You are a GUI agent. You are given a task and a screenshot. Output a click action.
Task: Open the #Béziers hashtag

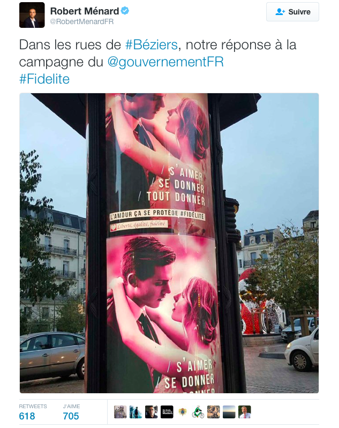pyautogui.click(x=152, y=45)
